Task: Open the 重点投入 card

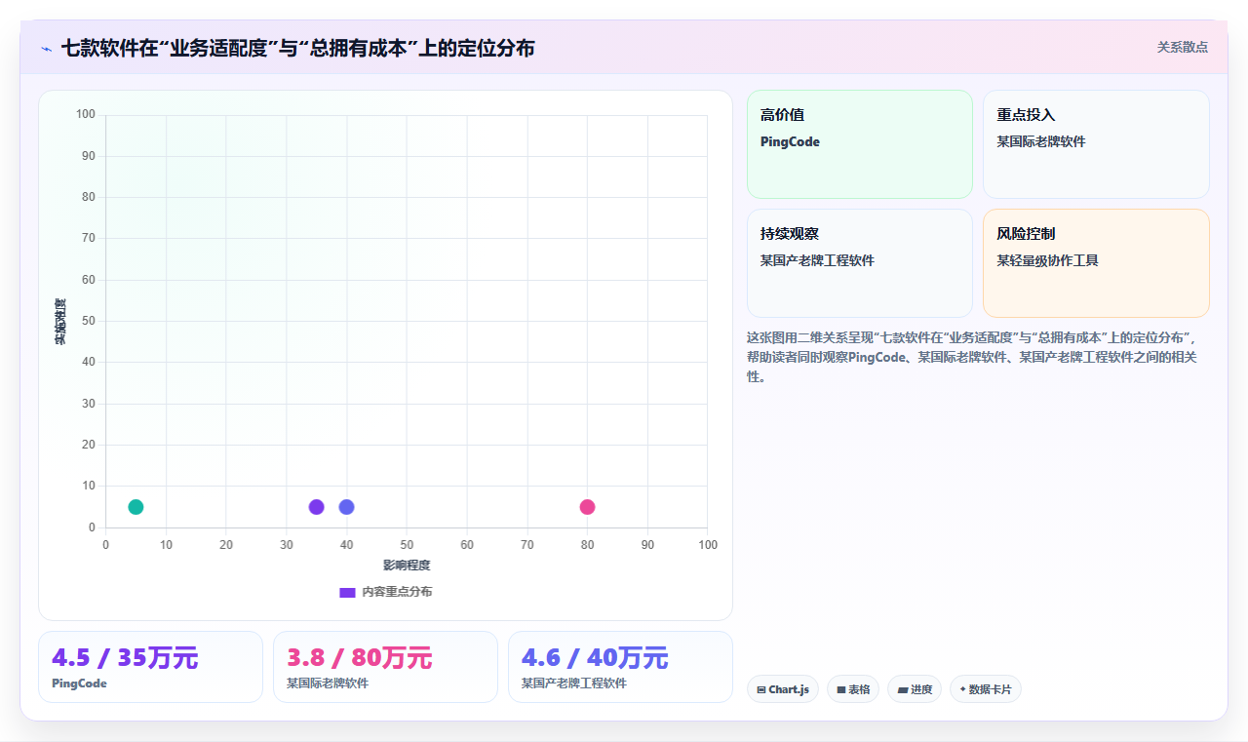Action: 1096,144
